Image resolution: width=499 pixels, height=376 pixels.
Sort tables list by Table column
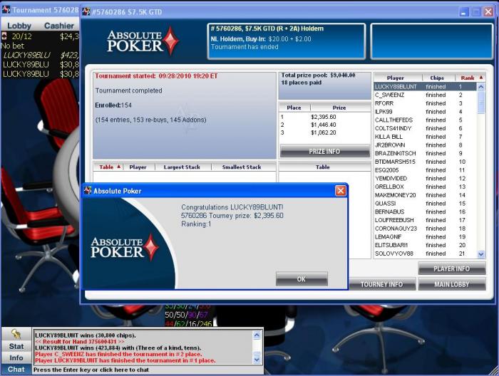tap(108, 167)
